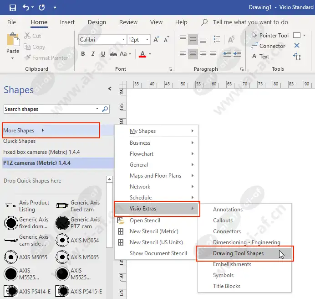Screen dimensions: 315x299
Task: Click the Increase Font Size icon
Action: coord(156,39)
